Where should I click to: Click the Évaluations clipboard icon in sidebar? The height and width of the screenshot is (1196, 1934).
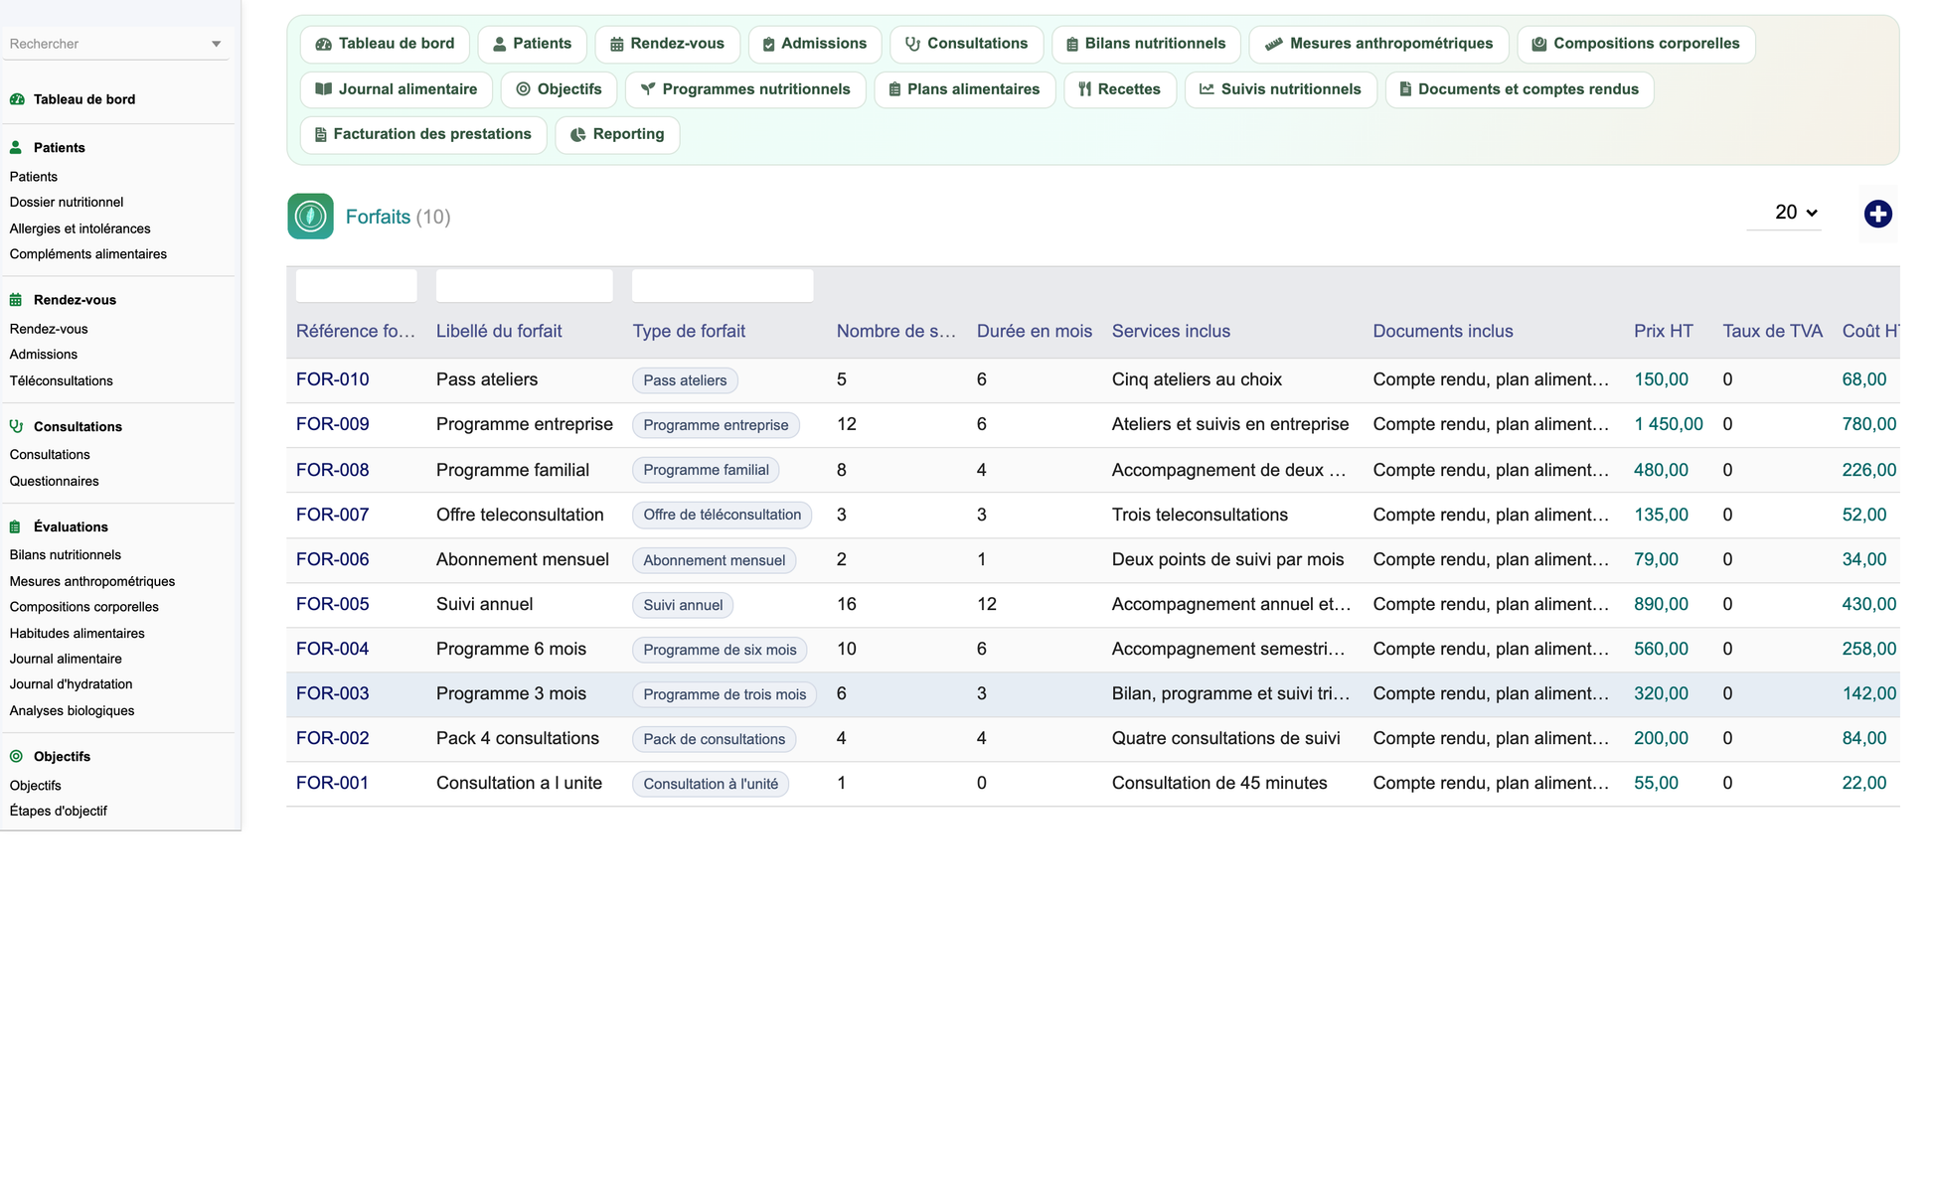coord(16,526)
